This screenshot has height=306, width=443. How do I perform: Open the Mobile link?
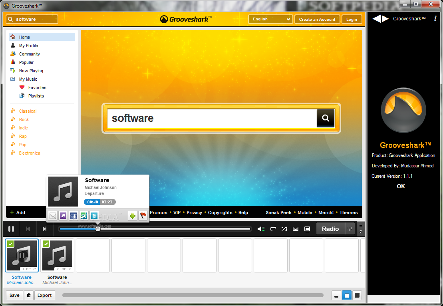(x=305, y=213)
